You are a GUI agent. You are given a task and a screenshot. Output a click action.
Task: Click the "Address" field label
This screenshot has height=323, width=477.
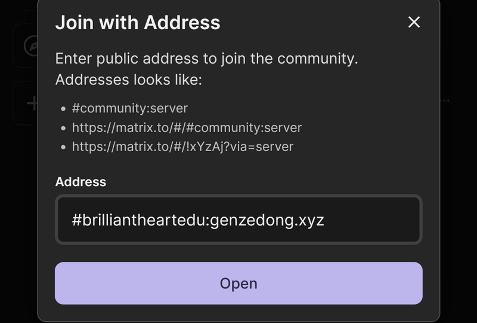[80, 182]
